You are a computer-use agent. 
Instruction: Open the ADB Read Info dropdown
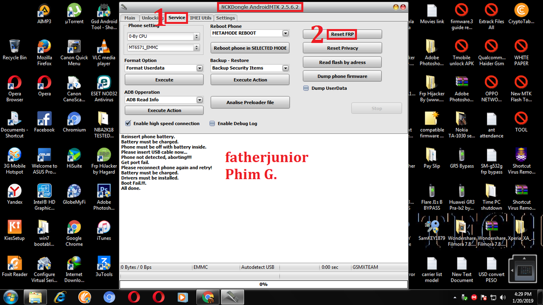tap(200, 100)
